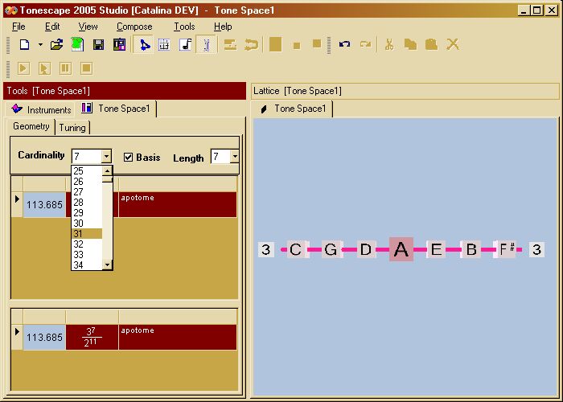Viewport: 563px width, 402px height.
Task: Click the Play button
Action: (x=23, y=68)
